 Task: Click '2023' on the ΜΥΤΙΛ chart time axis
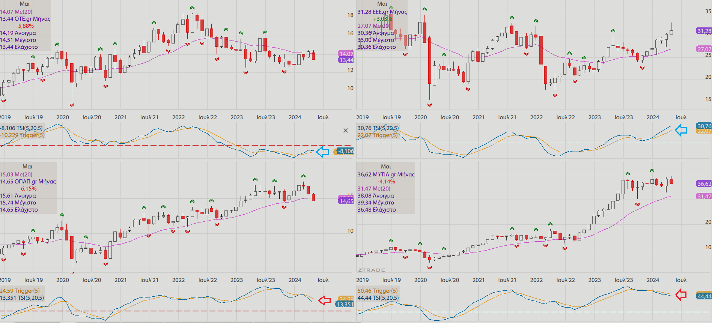click(x=595, y=280)
